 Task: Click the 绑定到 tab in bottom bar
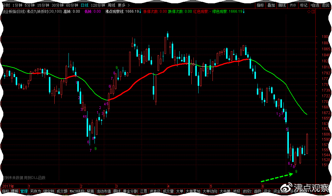click(x=49, y=191)
